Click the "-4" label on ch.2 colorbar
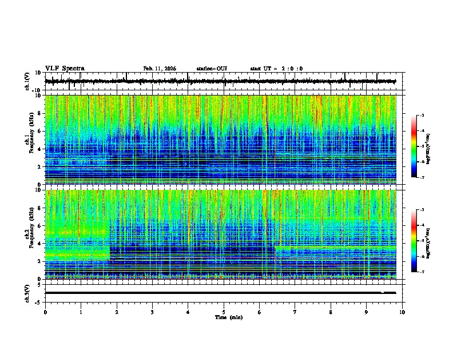 click(422, 225)
